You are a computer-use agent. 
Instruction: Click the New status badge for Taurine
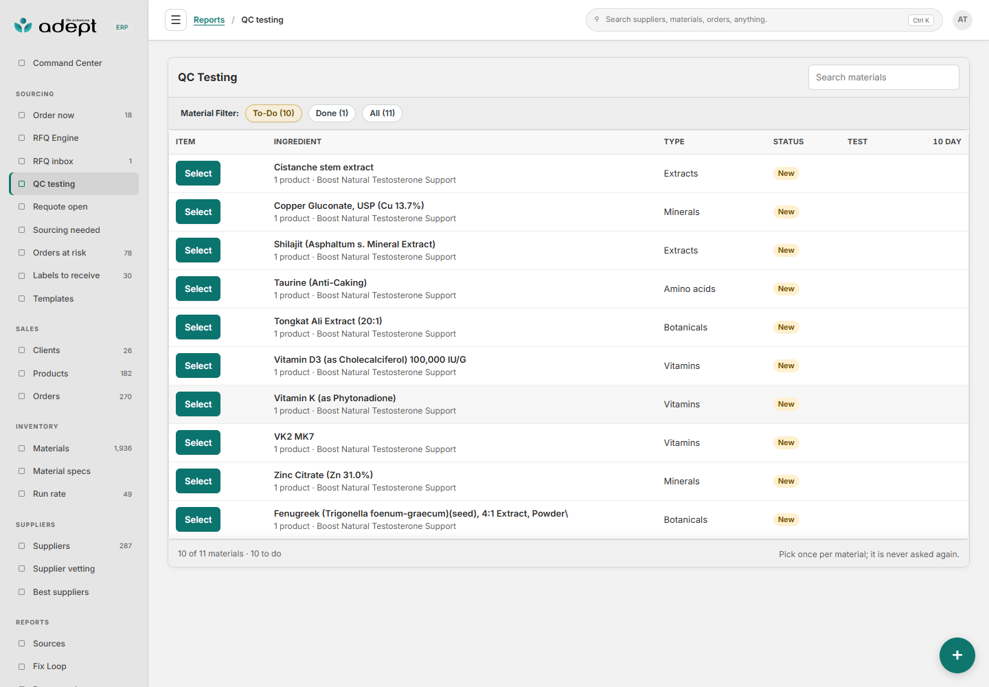point(786,289)
